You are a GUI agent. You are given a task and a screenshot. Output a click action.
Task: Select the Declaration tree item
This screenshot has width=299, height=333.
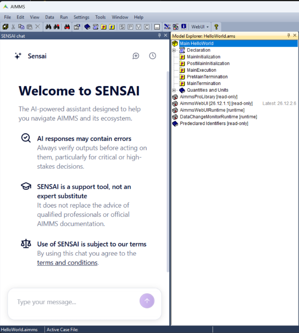tap(198, 50)
